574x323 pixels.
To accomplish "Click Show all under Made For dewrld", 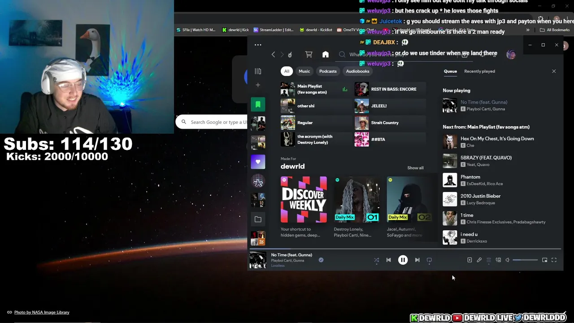I will [x=415, y=168].
